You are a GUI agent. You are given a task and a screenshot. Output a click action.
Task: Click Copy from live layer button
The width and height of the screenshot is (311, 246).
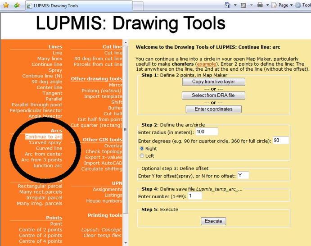pyautogui.click(x=213, y=82)
